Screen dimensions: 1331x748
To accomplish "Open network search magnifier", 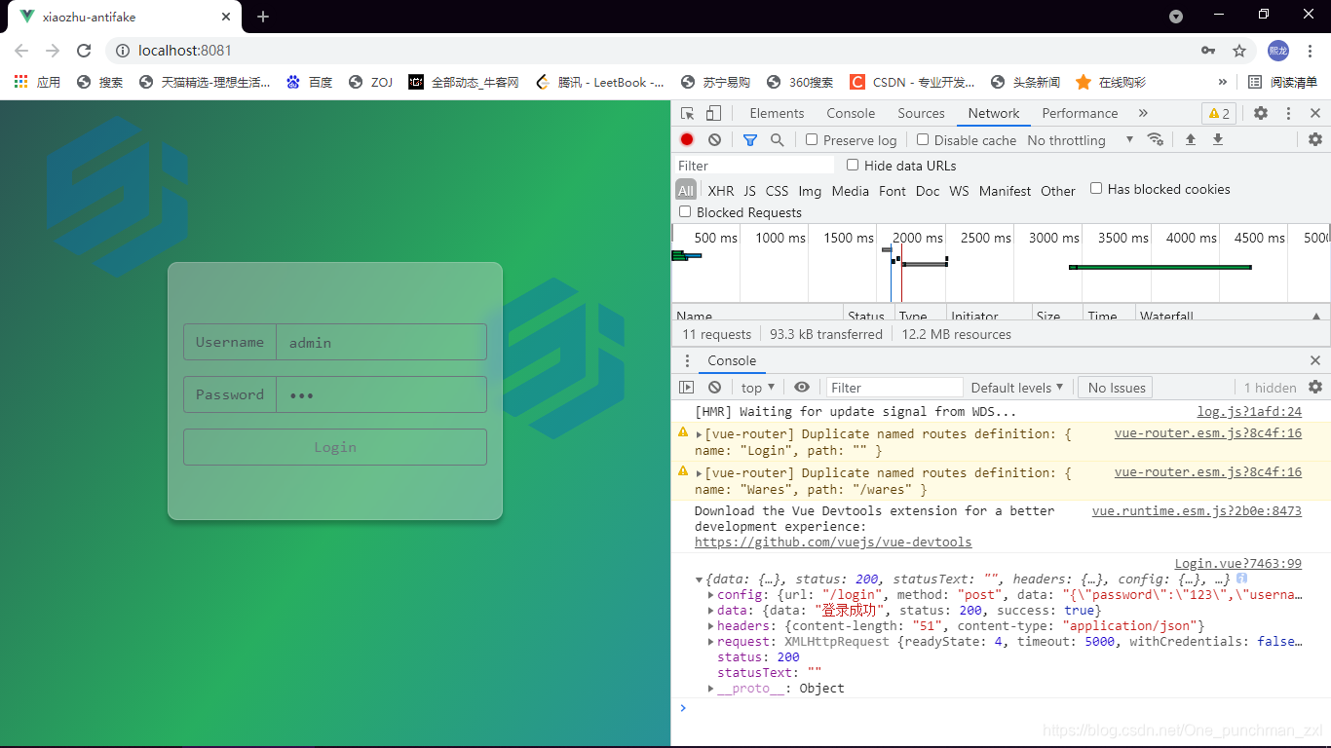I will 777,139.
